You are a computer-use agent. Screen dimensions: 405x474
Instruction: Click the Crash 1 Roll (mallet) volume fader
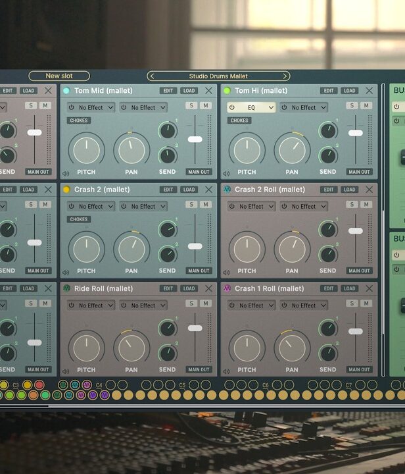[x=356, y=332]
